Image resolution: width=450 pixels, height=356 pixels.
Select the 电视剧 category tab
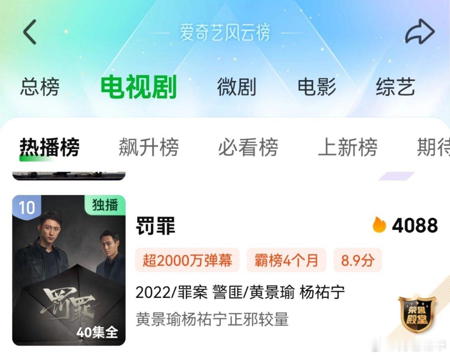pos(139,86)
